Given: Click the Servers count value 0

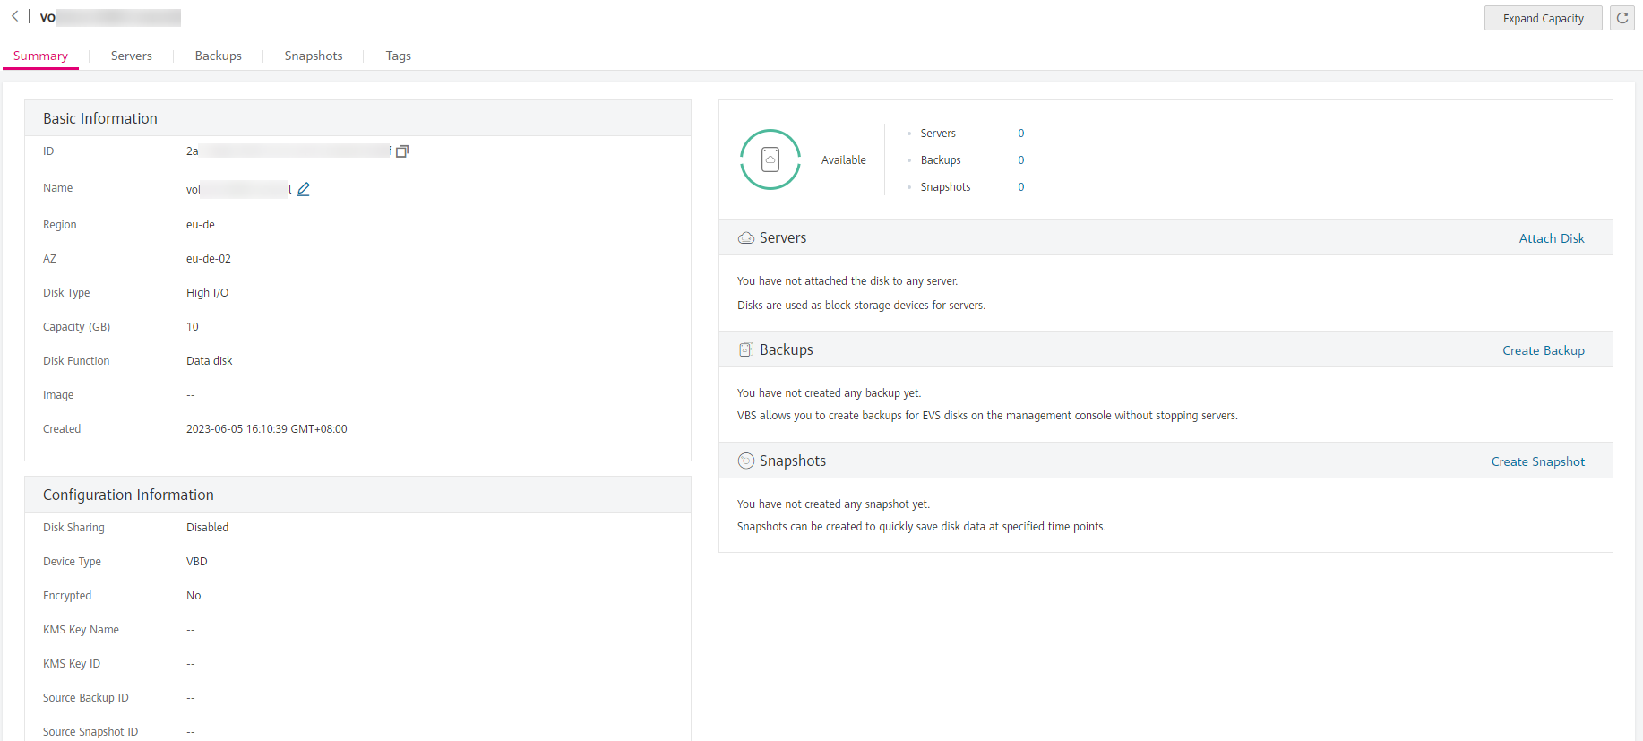Looking at the screenshot, I should (x=1021, y=134).
